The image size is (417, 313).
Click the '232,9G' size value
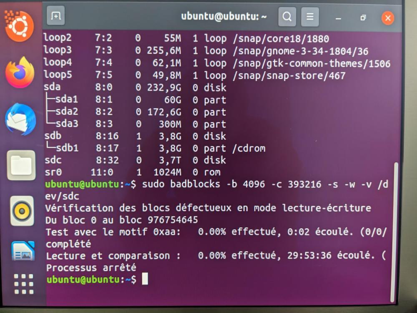pyautogui.click(x=164, y=88)
